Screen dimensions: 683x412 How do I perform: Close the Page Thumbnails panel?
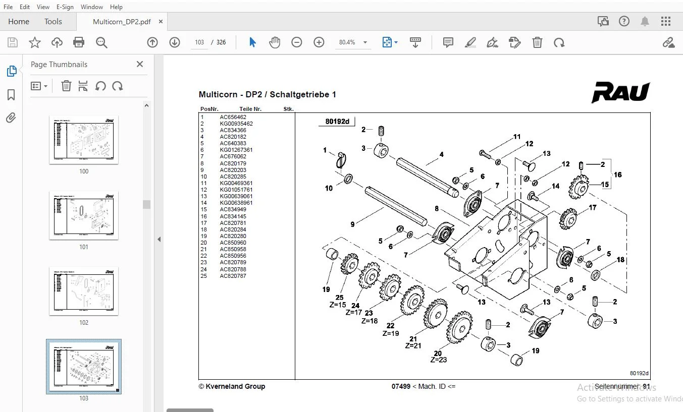pos(140,64)
